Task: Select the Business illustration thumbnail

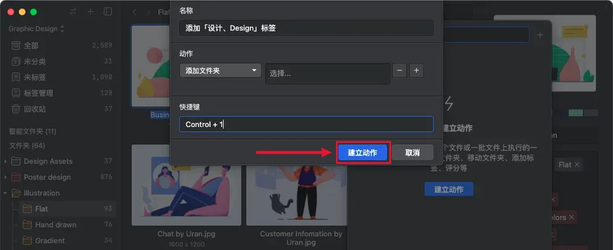Action: pyautogui.click(x=150, y=66)
